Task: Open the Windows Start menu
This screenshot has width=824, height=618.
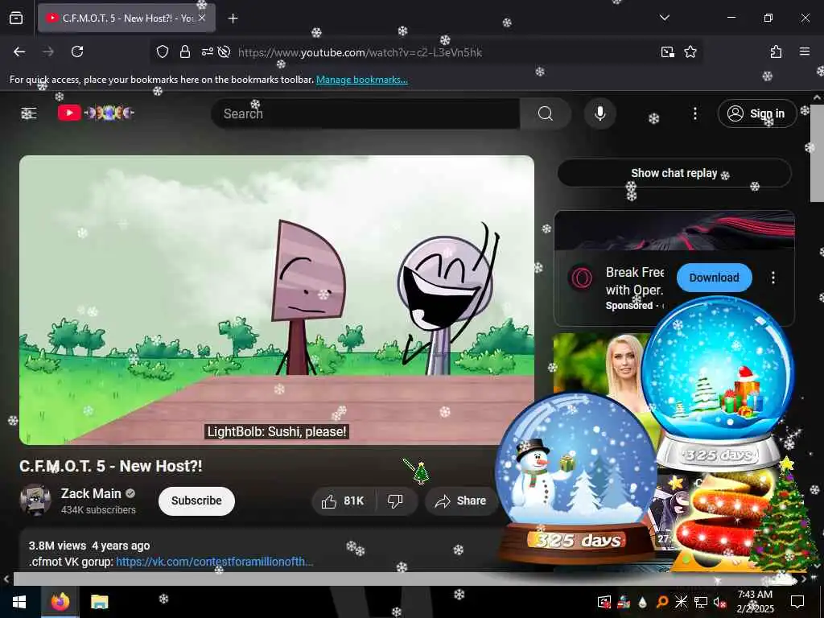Action: coord(19,602)
